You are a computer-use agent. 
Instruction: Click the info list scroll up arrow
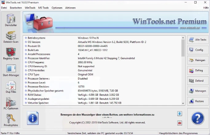pos(183,38)
